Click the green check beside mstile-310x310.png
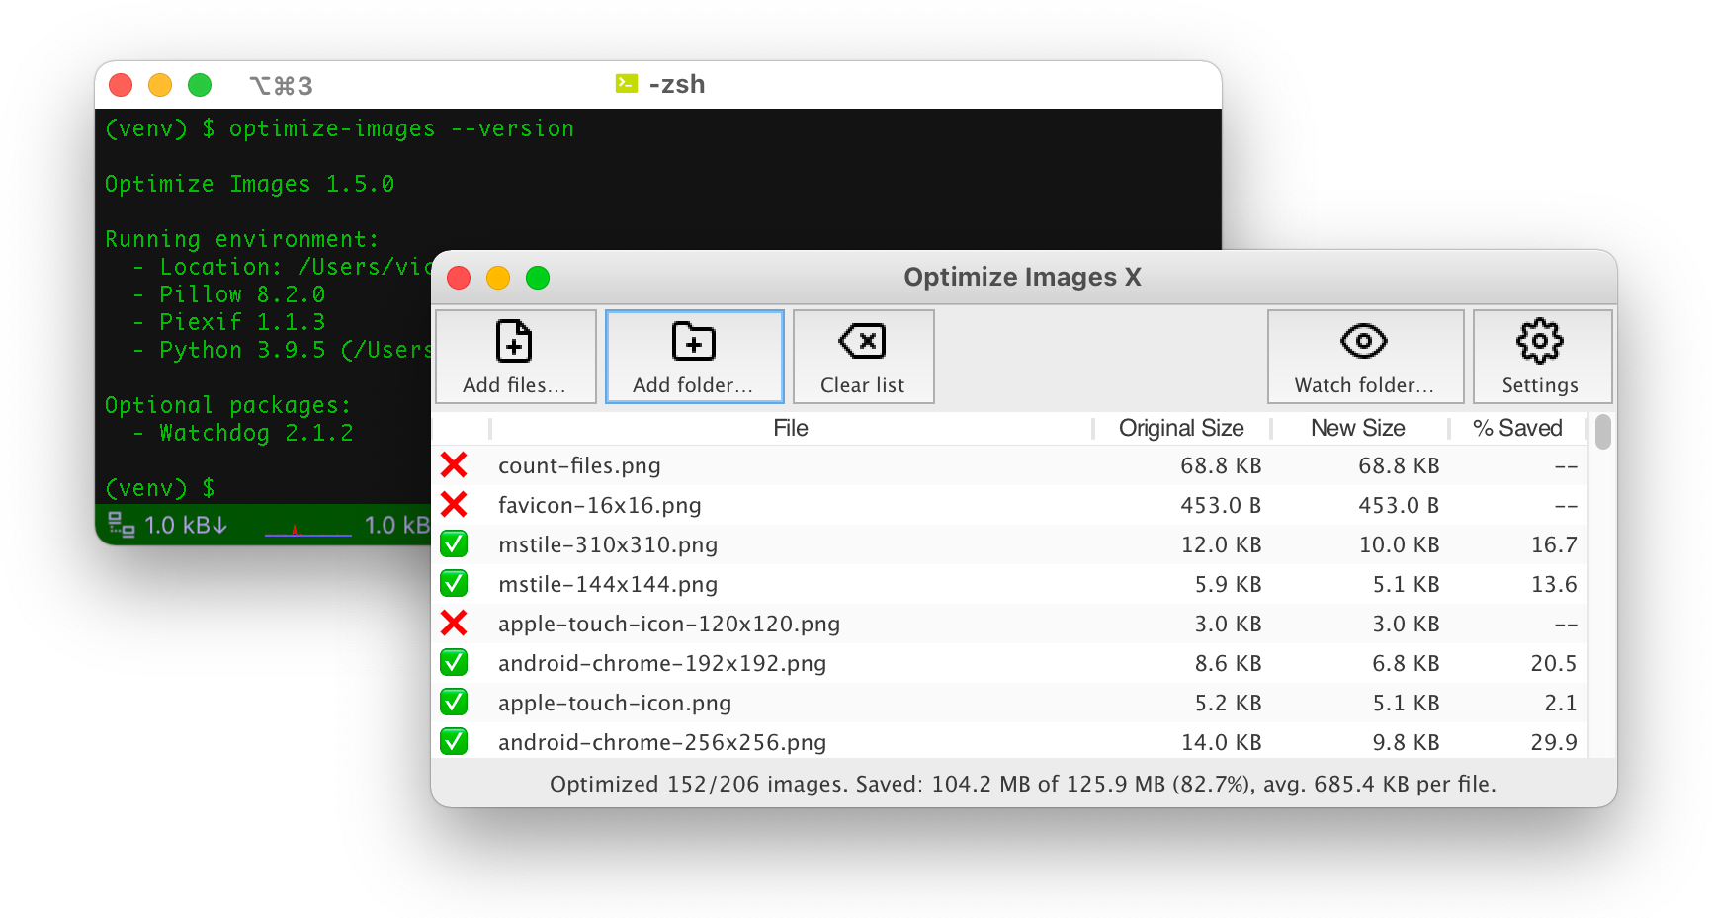 (x=454, y=544)
